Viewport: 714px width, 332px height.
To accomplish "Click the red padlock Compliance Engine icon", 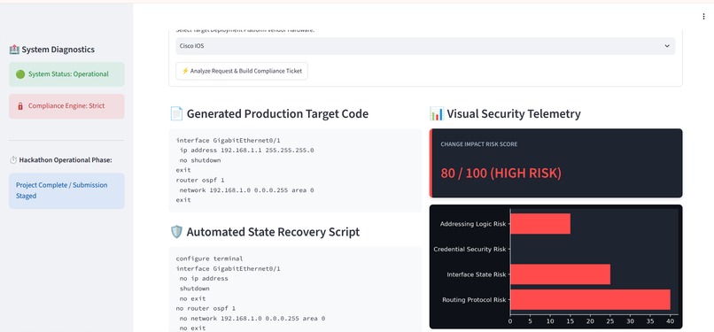I will [20, 106].
